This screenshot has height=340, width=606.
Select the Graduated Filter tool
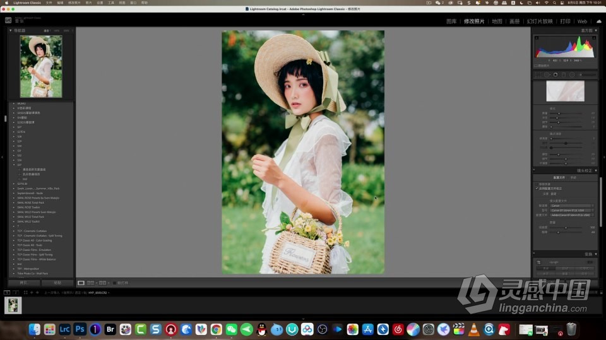pos(564,74)
